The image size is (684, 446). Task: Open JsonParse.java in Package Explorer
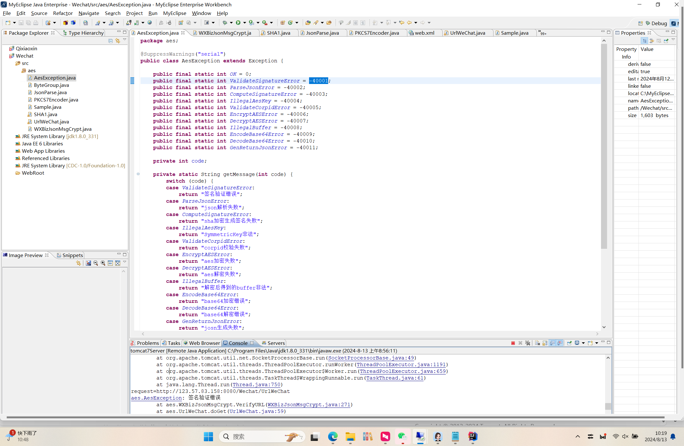coord(50,92)
